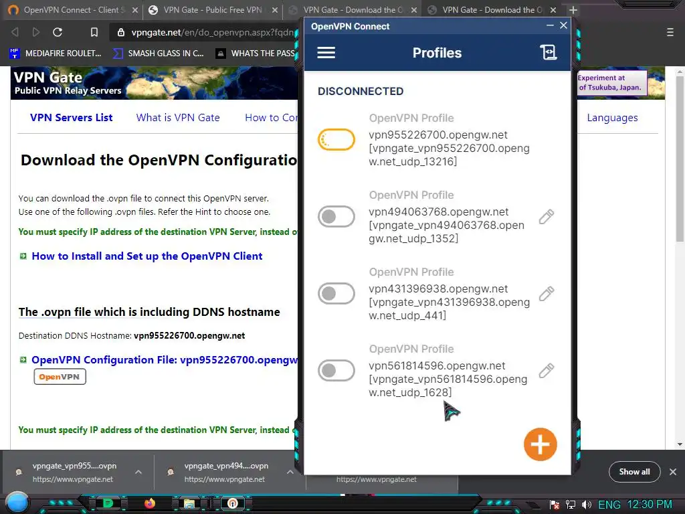Go back in browser history
This screenshot has height=514, width=685.
tap(15, 32)
